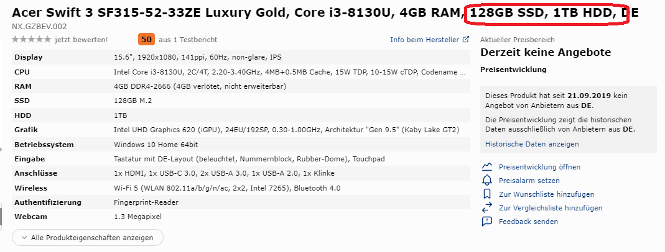Expand Alle Produkteigenschaften anzeigen
Image resolution: width=665 pixels, height=252 pixels.
(87, 238)
